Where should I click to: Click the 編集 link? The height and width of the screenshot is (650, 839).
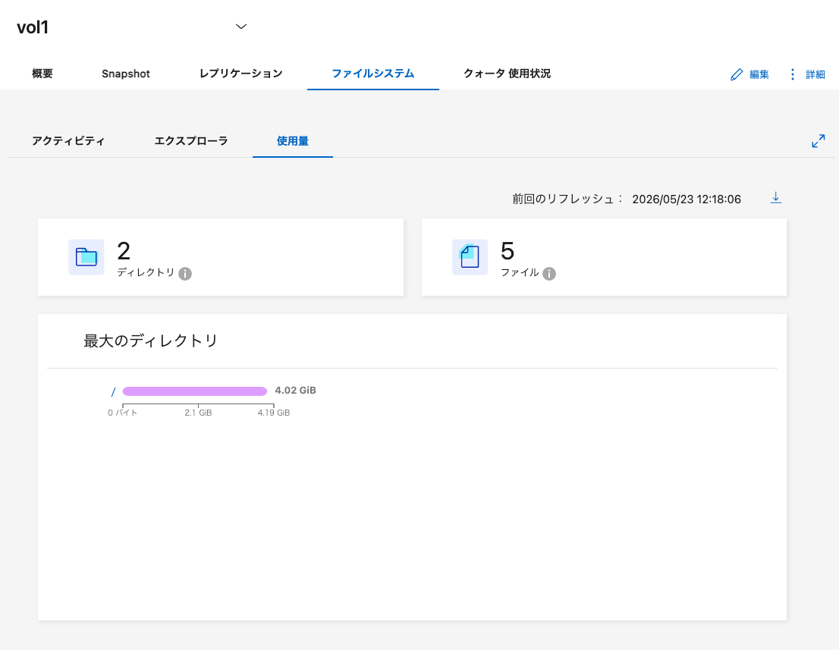coord(759,75)
